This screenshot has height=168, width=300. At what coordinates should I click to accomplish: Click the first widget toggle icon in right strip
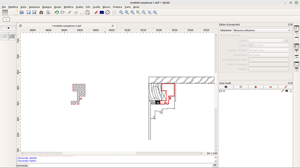pos(297,28)
